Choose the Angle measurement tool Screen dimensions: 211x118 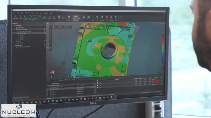54,17
